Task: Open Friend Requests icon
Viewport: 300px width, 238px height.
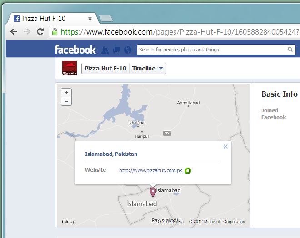Action: 105,50
